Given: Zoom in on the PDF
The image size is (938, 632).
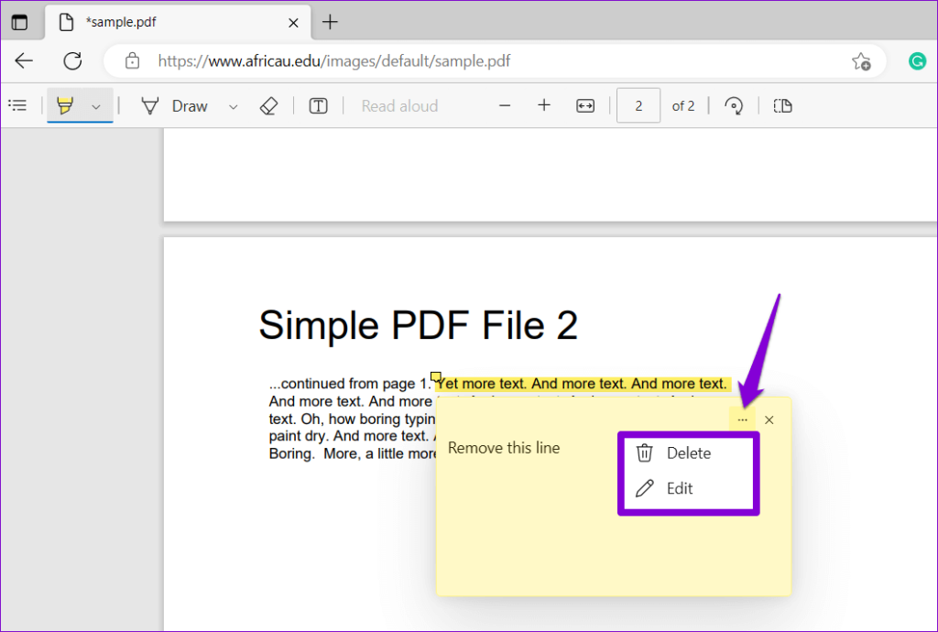Looking at the screenshot, I should (544, 105).
